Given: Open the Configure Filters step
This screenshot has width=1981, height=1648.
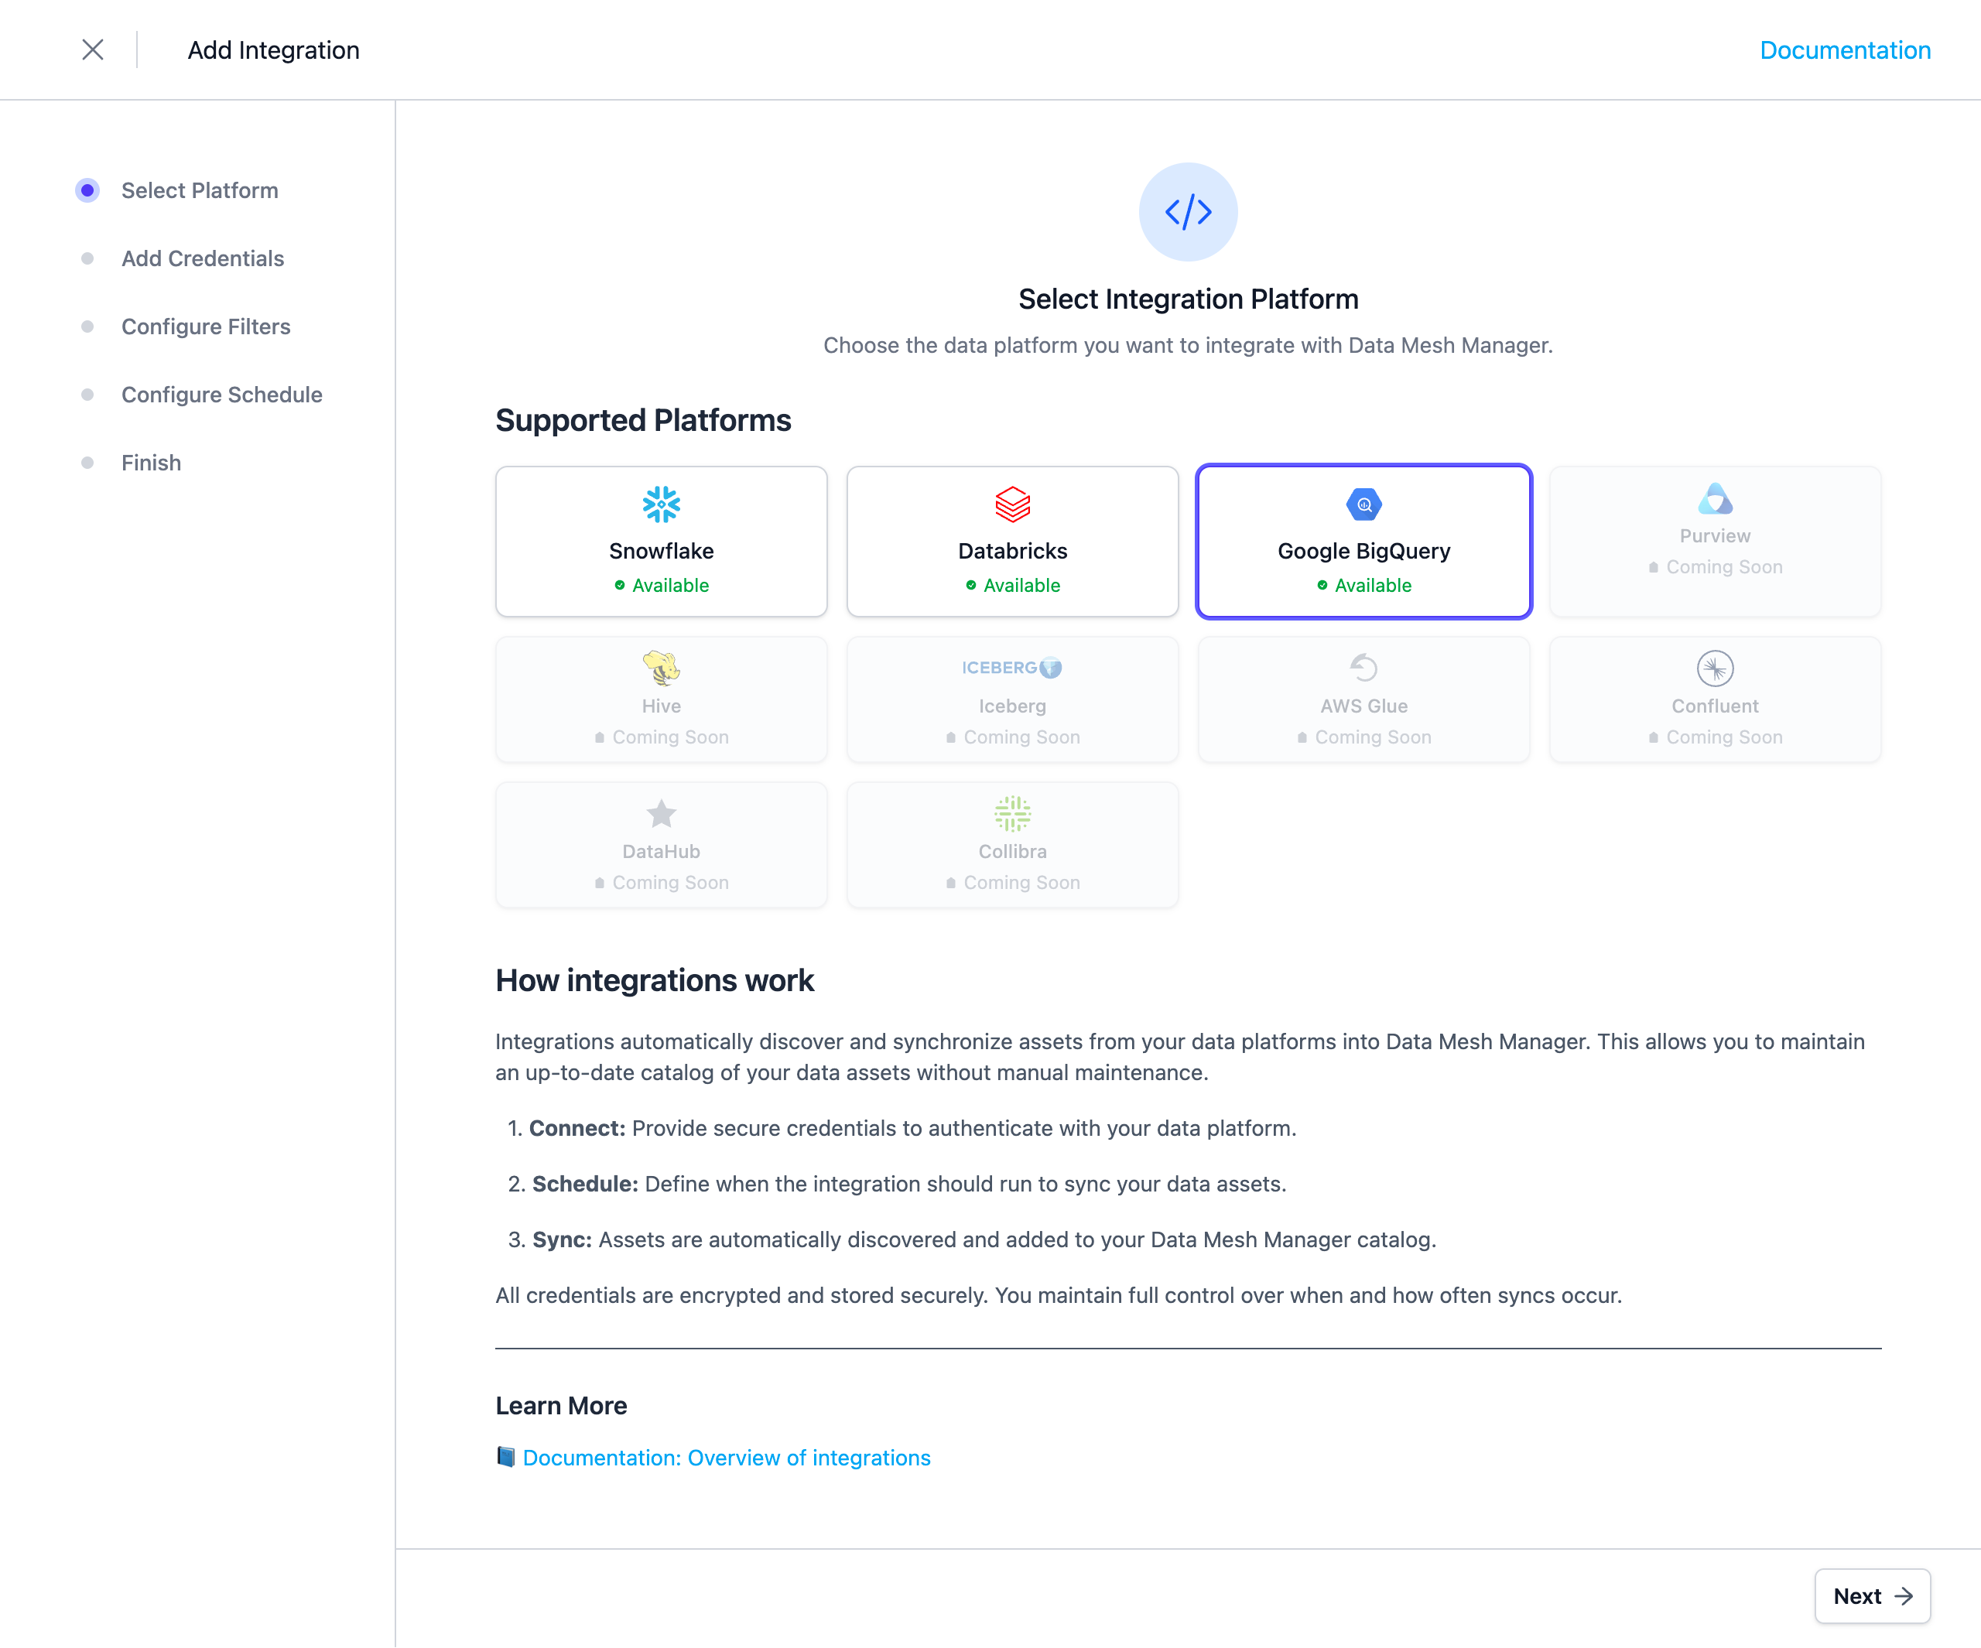Looking at the screenshot, I should coord(87,327).
